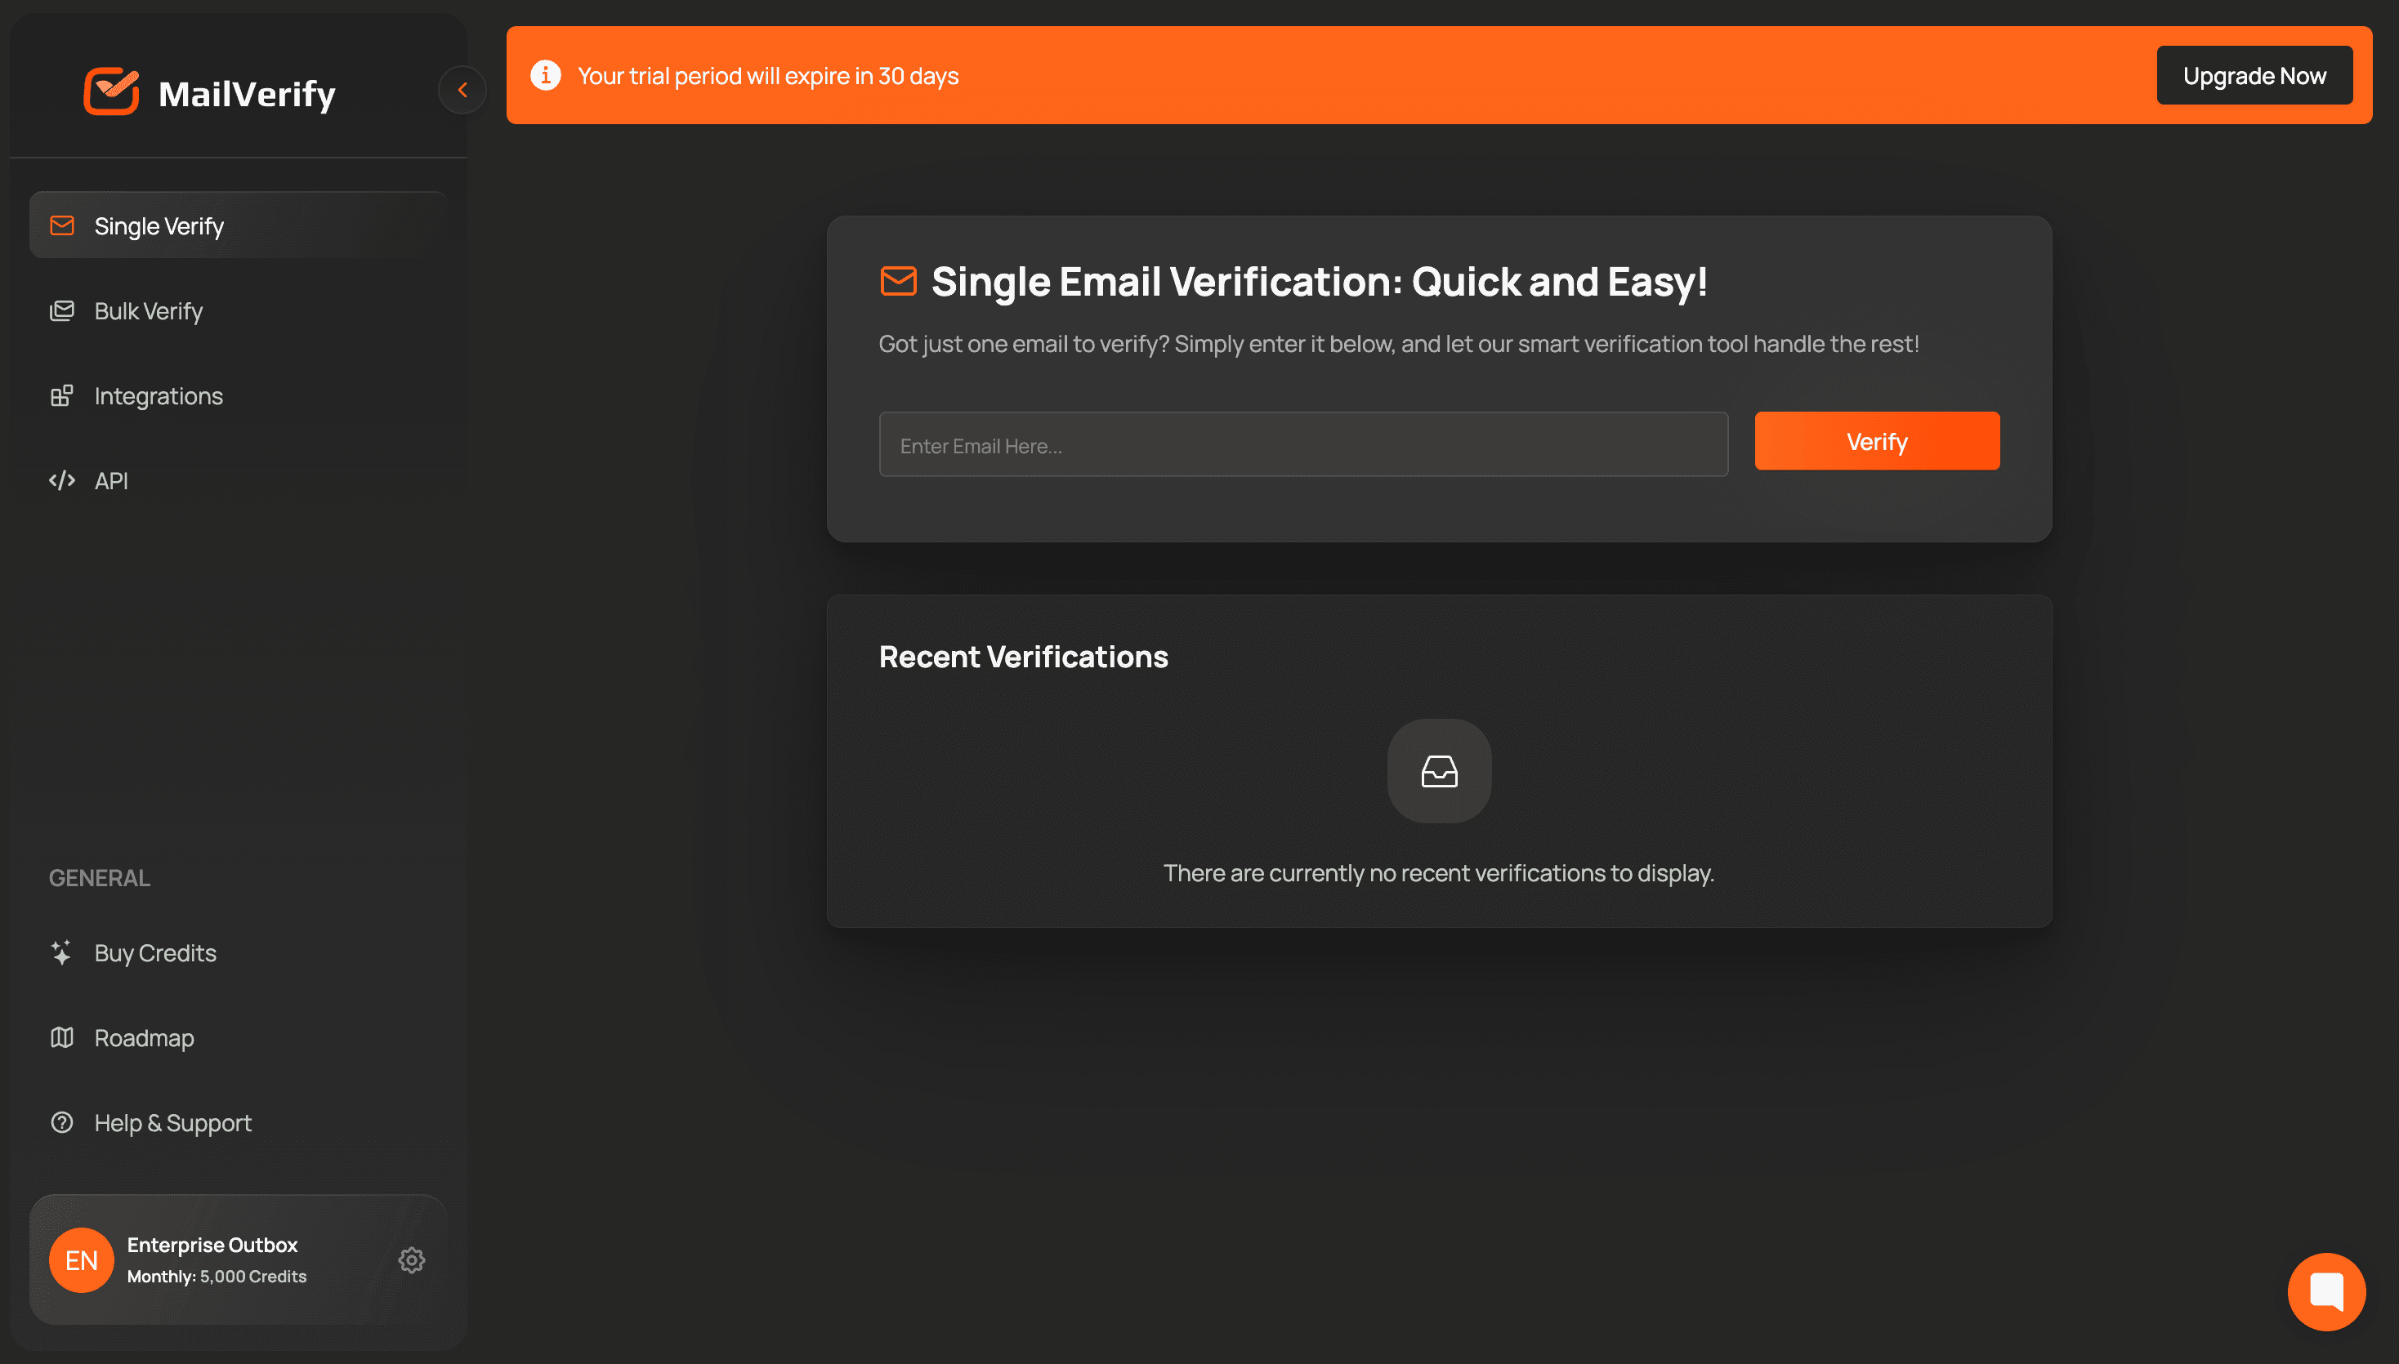This screenshot has height=1364, width=2399.
Task: Open account settings gear for Enterprise Outbox
Action: click(x=413, y=1260)
